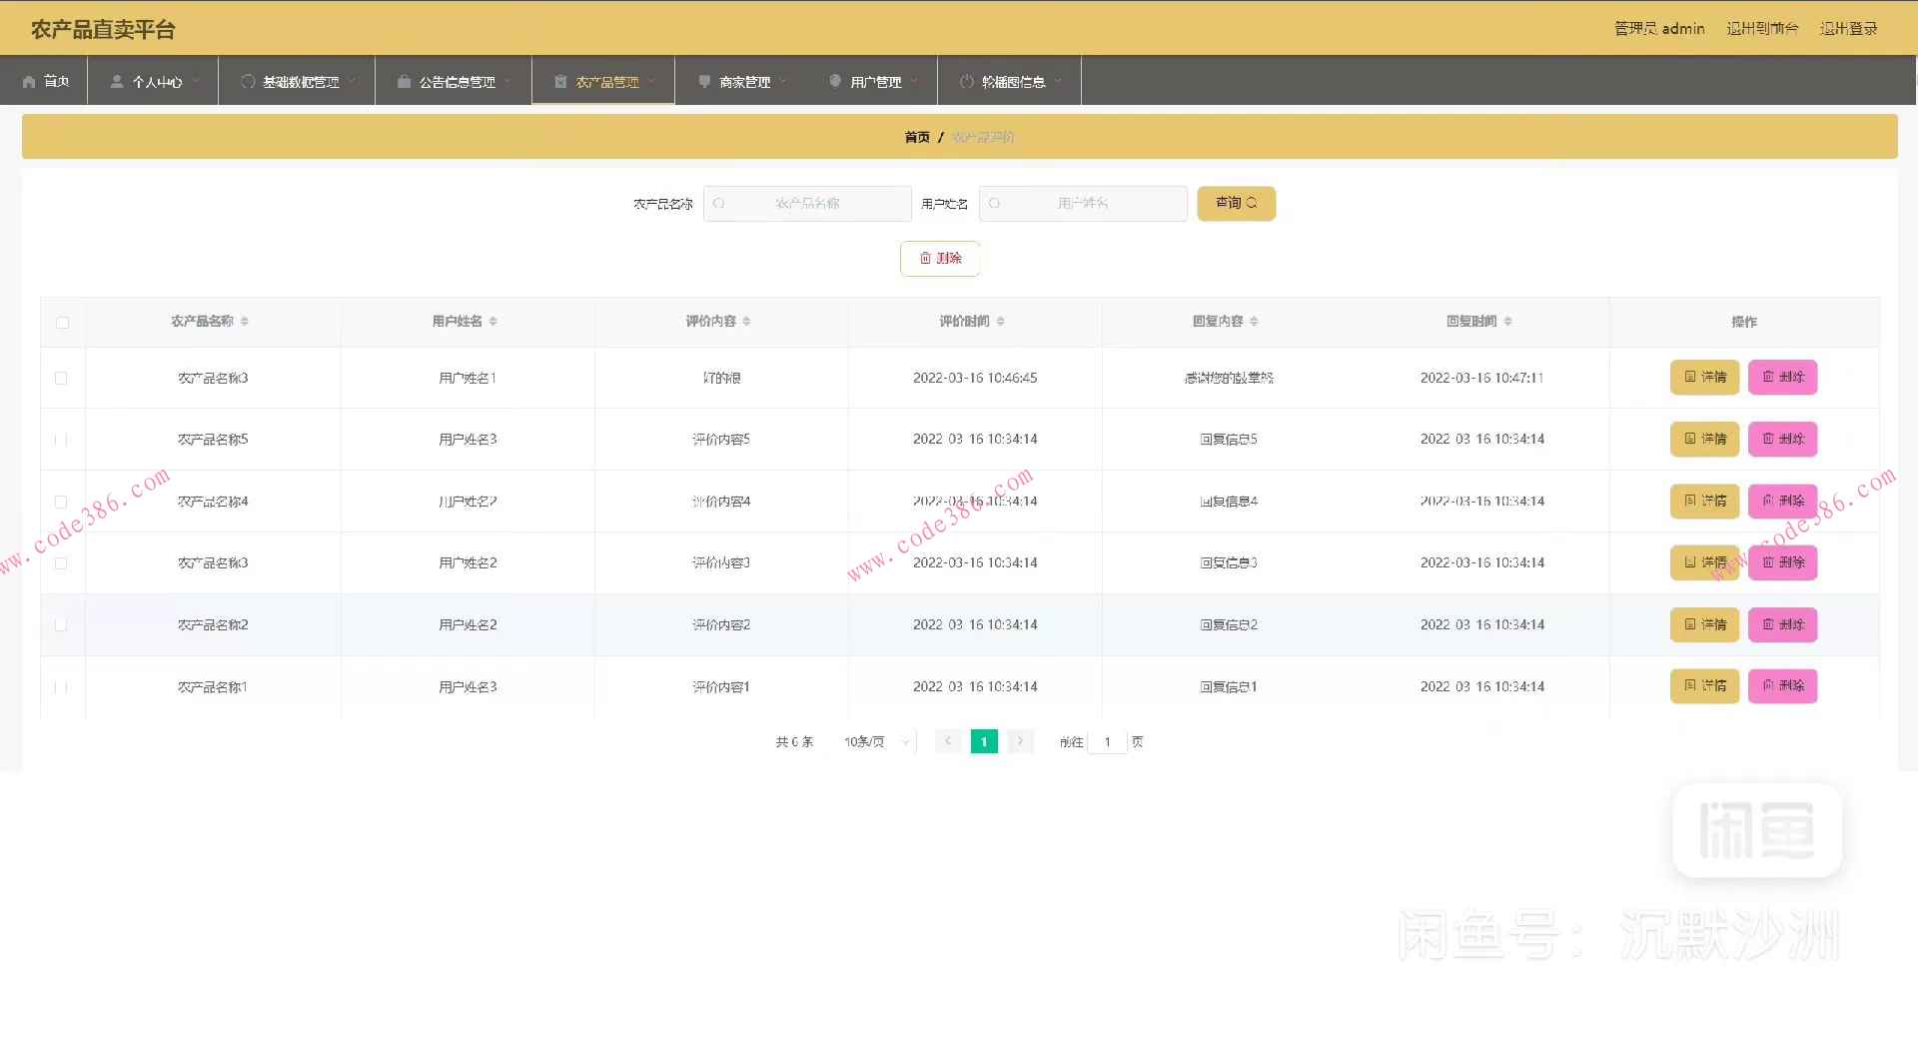The height and width of the screenshot is (1047, 1918).
Task: Click the 查询 search button
Action: (x=1236, y=203)
